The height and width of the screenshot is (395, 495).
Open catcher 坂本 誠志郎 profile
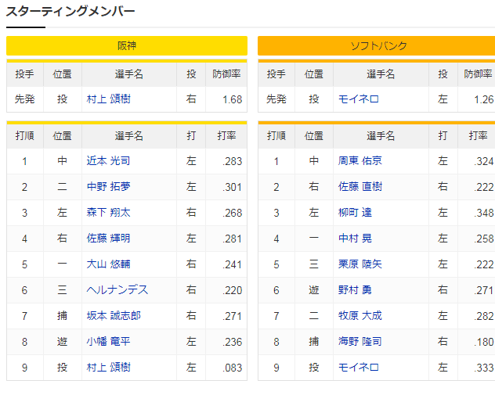[114, 316]
